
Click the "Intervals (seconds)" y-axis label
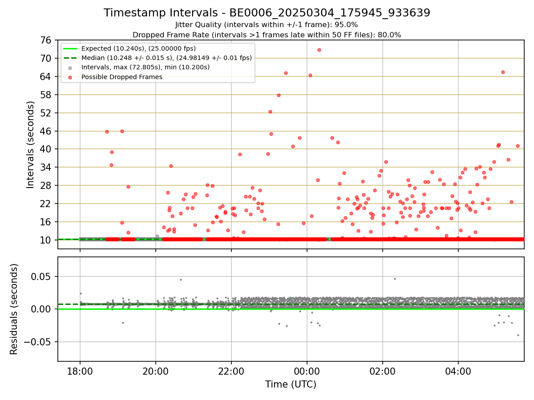31,144
